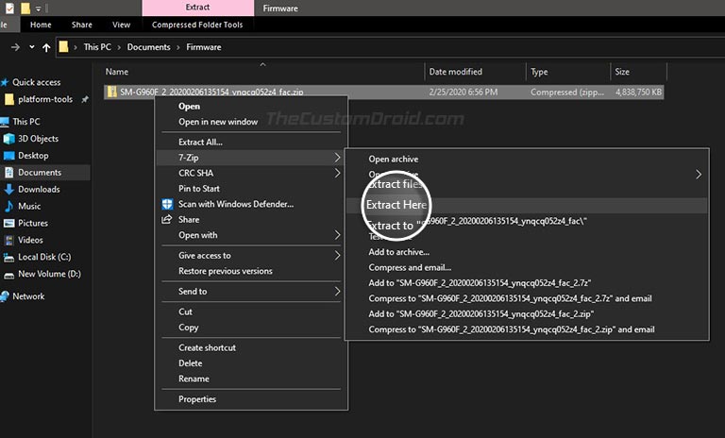Expand the CRC SHA submenu arrow
This screenshot has height=438, width=725.
click(337, 173)
